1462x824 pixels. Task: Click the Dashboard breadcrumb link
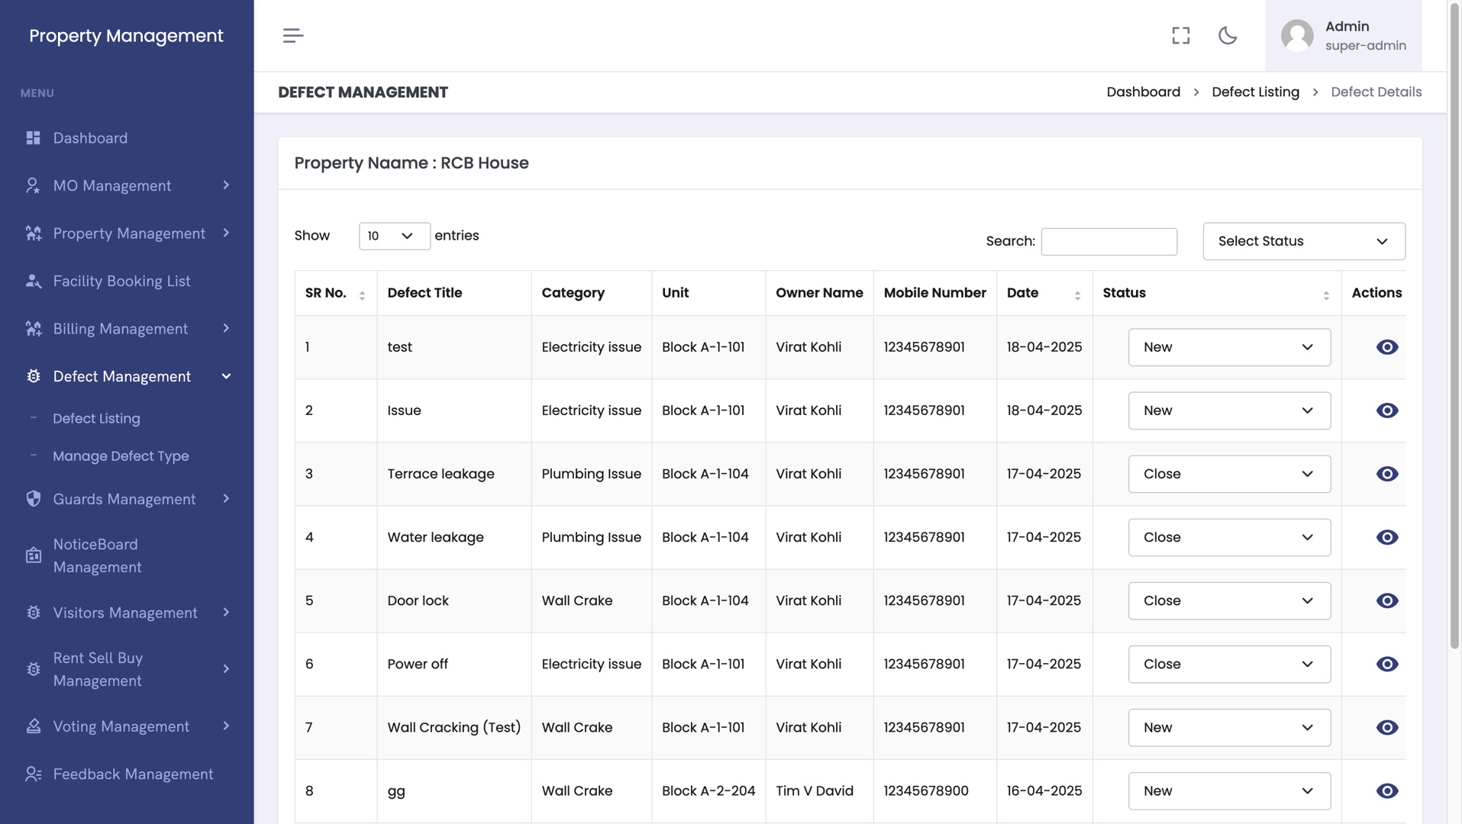tap(1143, 92)
